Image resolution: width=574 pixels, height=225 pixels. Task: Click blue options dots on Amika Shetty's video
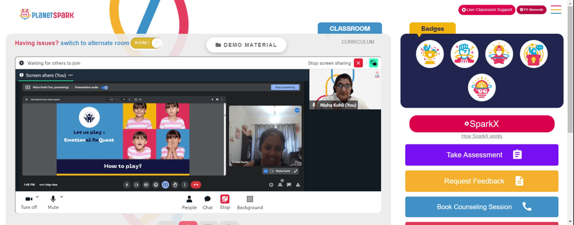[297, 110]
